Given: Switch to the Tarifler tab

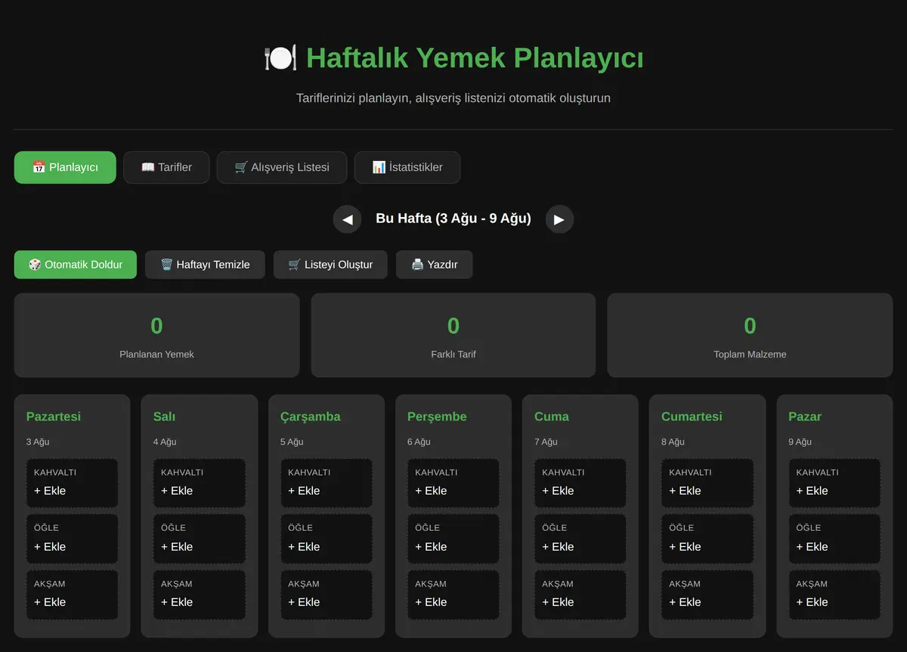Looking at the screenshot, I should click(x=166, y=167).
